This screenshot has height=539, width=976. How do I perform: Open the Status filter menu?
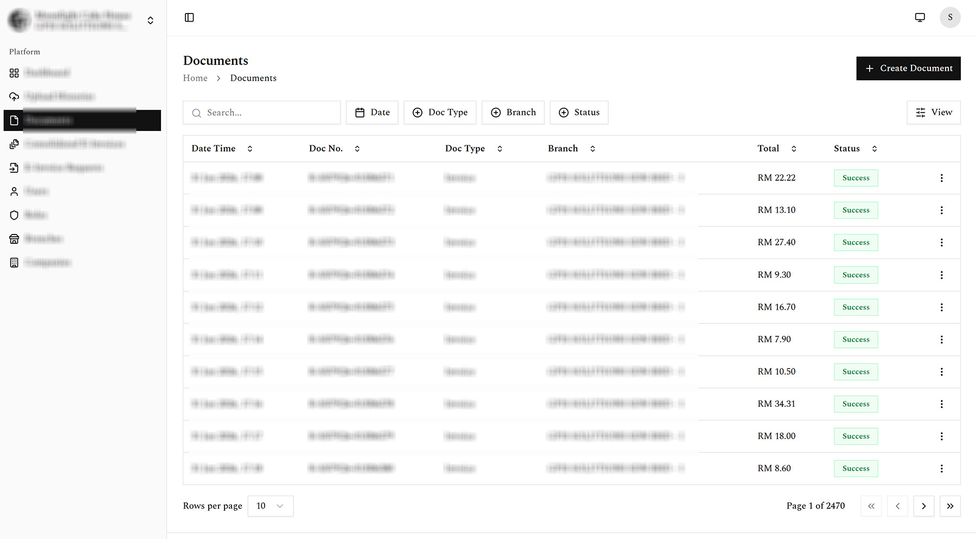579,112
